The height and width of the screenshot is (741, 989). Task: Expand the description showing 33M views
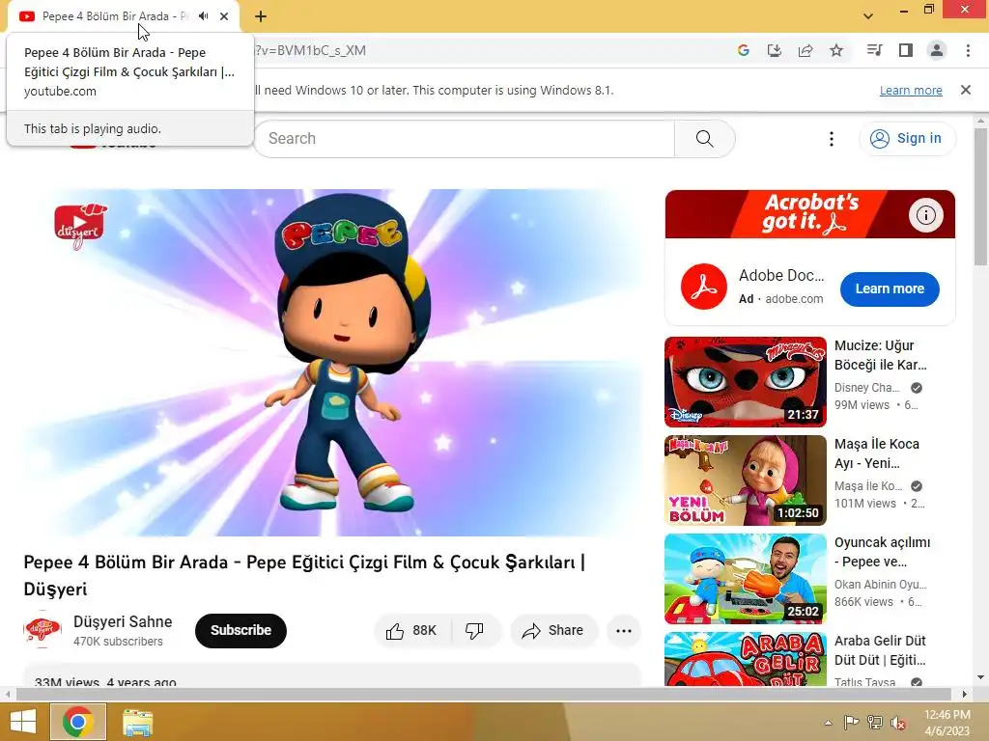(332, 675)
